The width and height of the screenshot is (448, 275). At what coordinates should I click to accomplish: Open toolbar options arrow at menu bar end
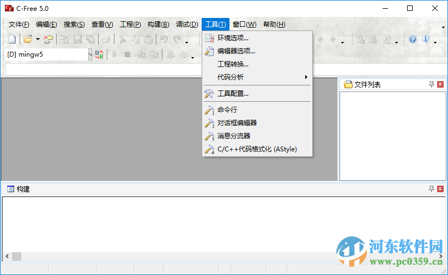(444, 27)
